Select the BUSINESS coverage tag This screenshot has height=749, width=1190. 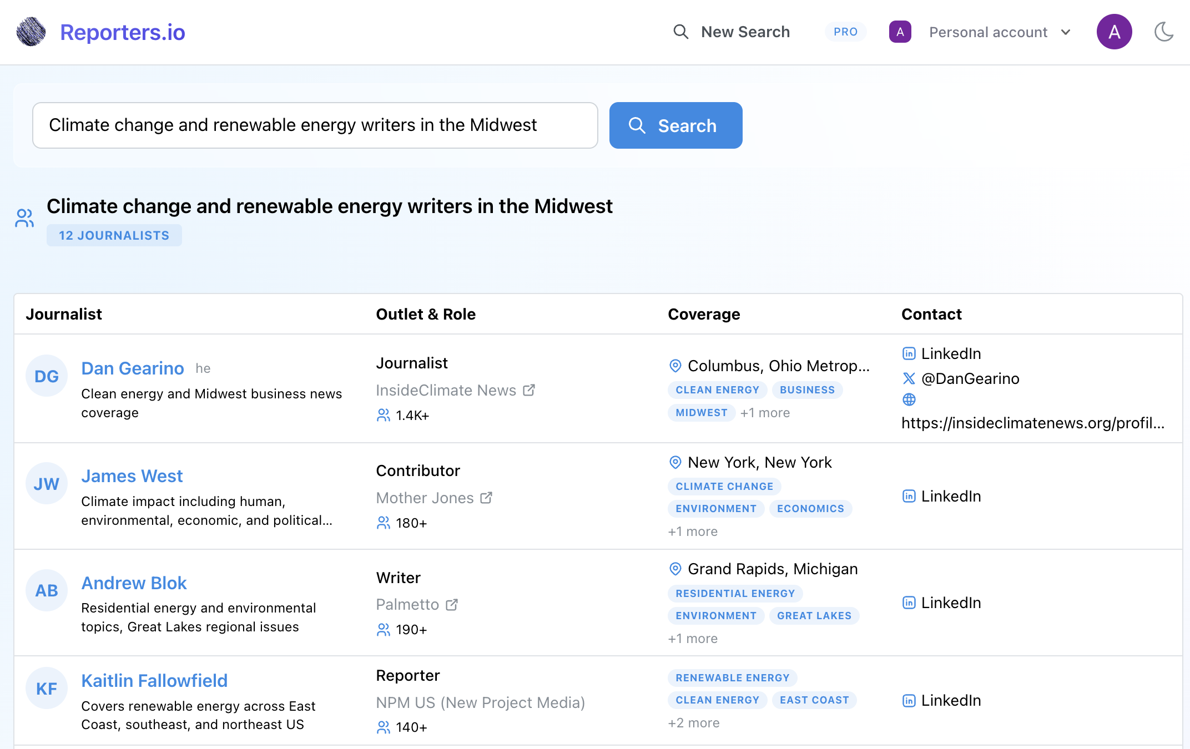coord(807,390)
